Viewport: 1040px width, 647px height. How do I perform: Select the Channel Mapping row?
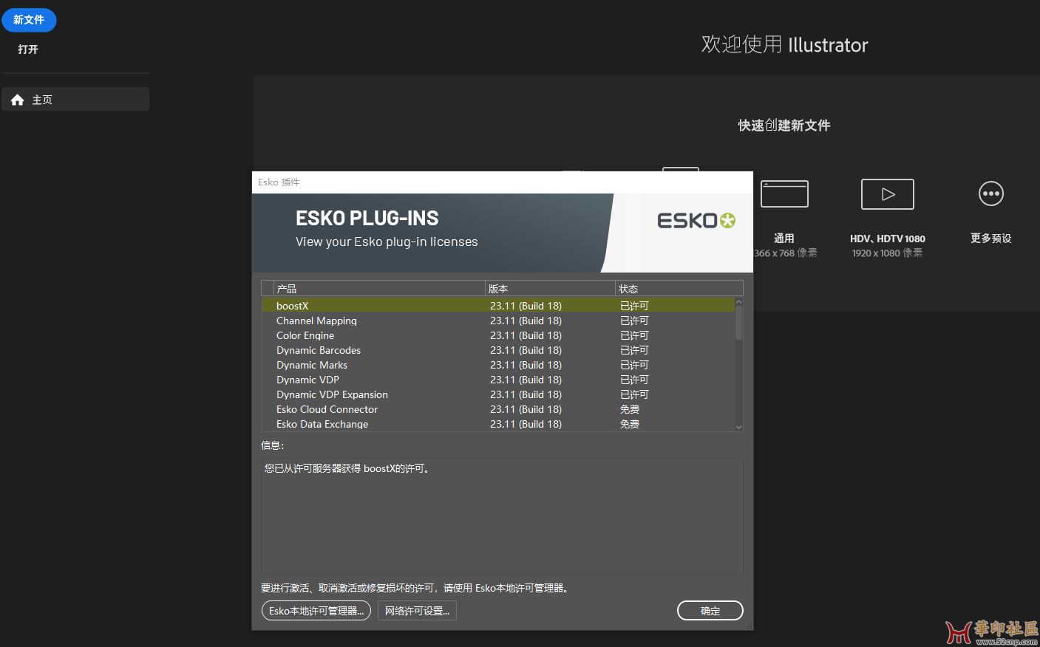pos(316,321)
